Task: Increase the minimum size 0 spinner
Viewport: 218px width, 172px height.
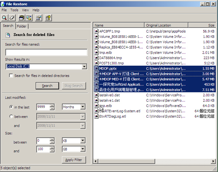Action: (x=52, y=139)
